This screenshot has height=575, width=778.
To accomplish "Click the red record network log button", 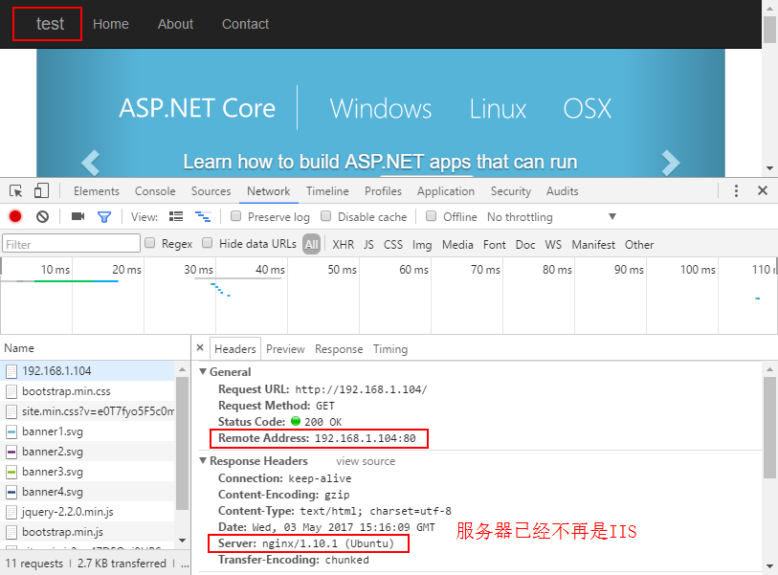I will (15, 217).
